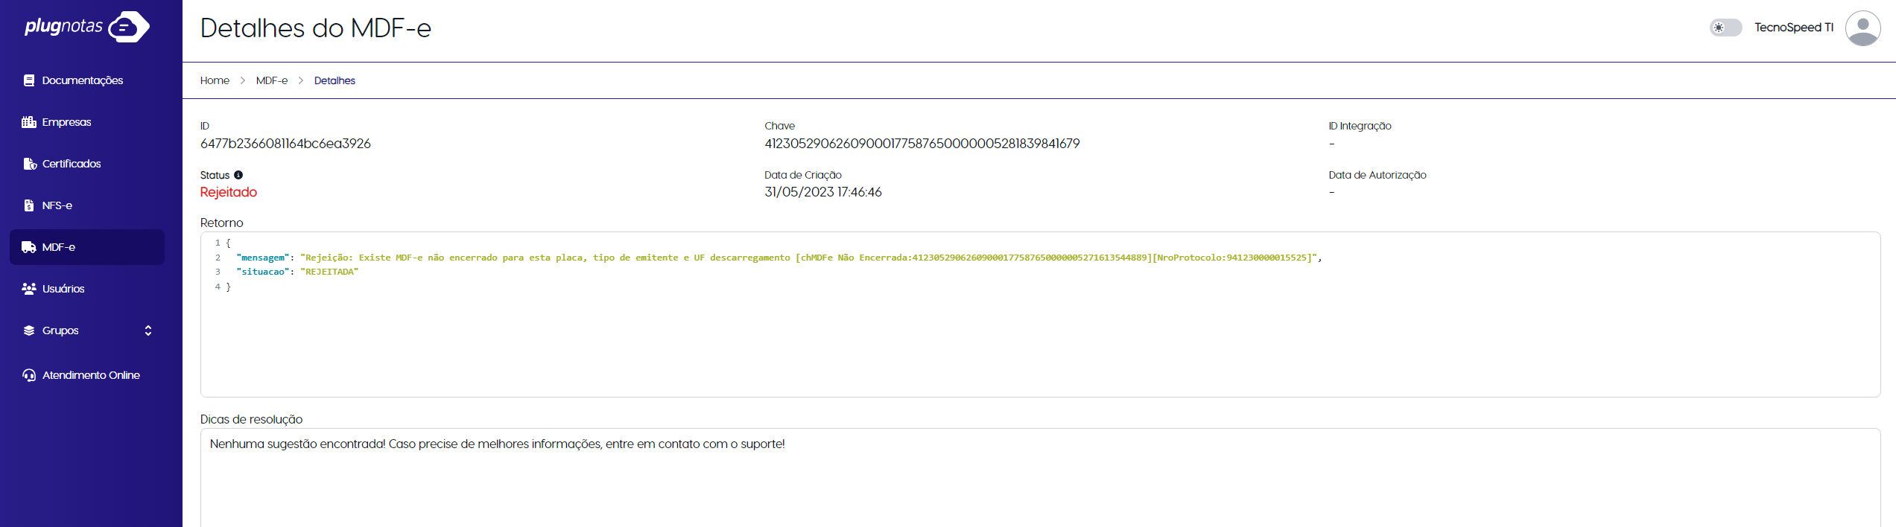Viewport: 1896px width, 527px height.
Task: Click the Detalhes do MDF-e heading
Action: pos(316,28)
